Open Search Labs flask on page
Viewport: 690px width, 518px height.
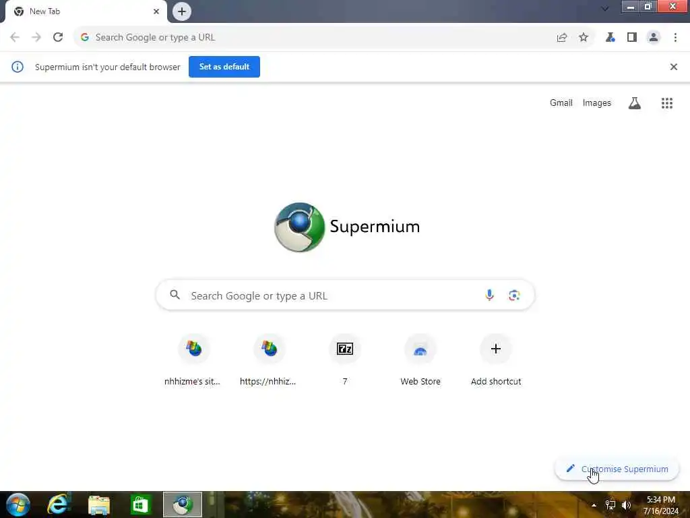[635, 103]
